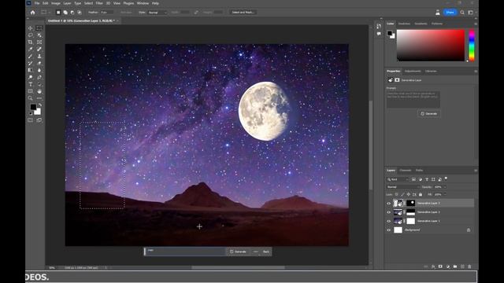Select the Path Selection tool

point(39,84)
